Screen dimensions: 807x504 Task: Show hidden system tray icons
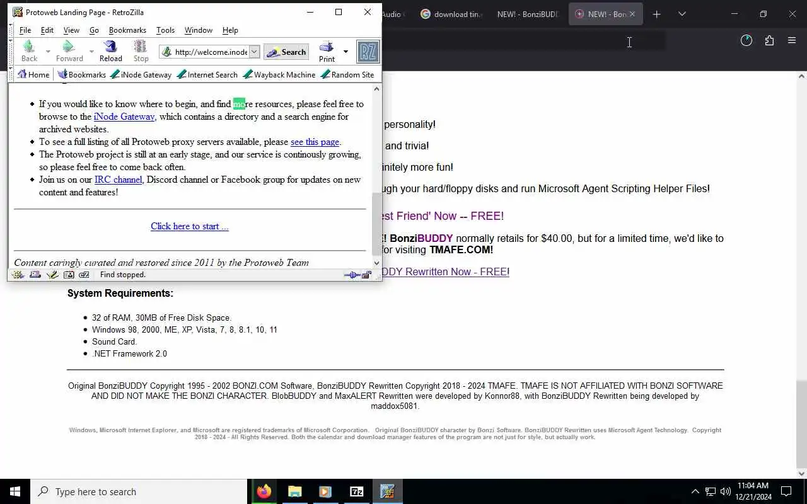click(695, 491)
